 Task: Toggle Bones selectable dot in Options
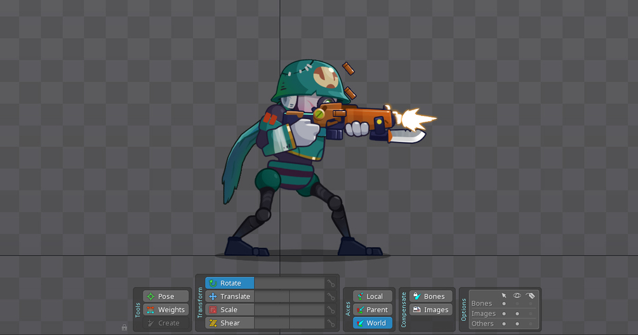pyautogui.click(x=504, y=304)
